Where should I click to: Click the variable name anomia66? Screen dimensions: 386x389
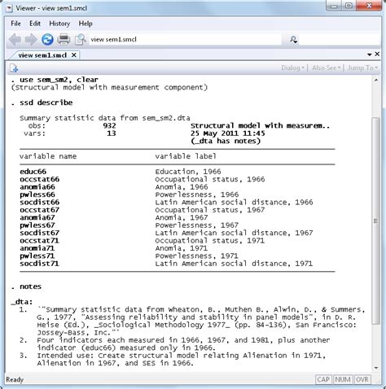click(37, 187)
